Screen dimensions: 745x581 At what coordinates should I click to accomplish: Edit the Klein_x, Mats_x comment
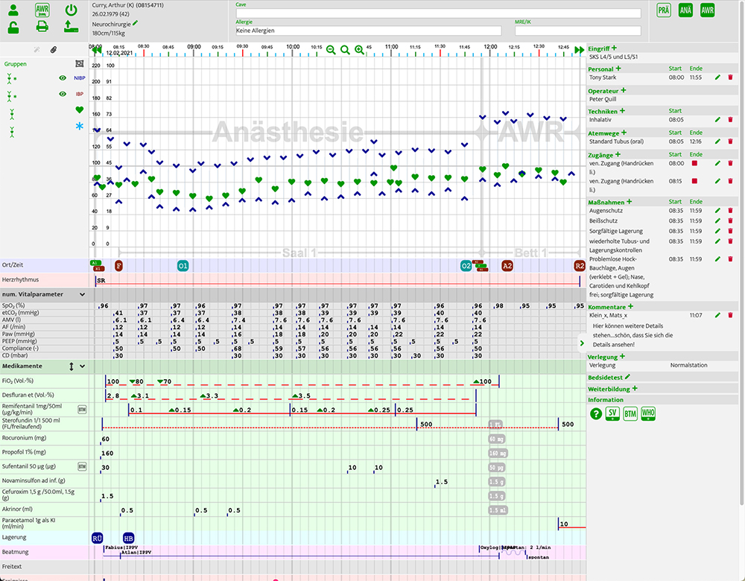coord(717,315)
